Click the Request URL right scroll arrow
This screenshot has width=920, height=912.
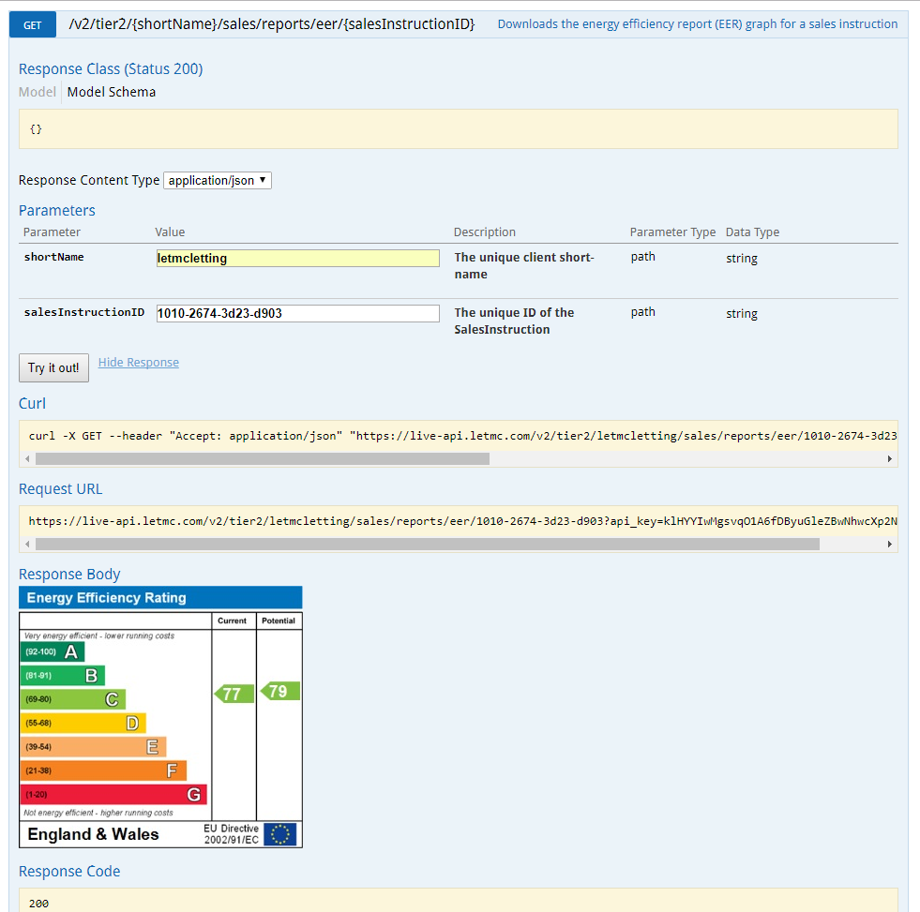[889, 545]
